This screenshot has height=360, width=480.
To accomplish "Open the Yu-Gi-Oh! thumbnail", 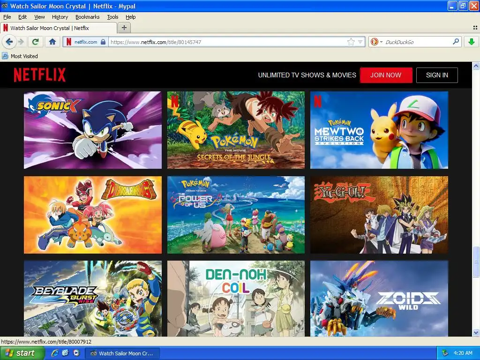I will click(379, 215).
